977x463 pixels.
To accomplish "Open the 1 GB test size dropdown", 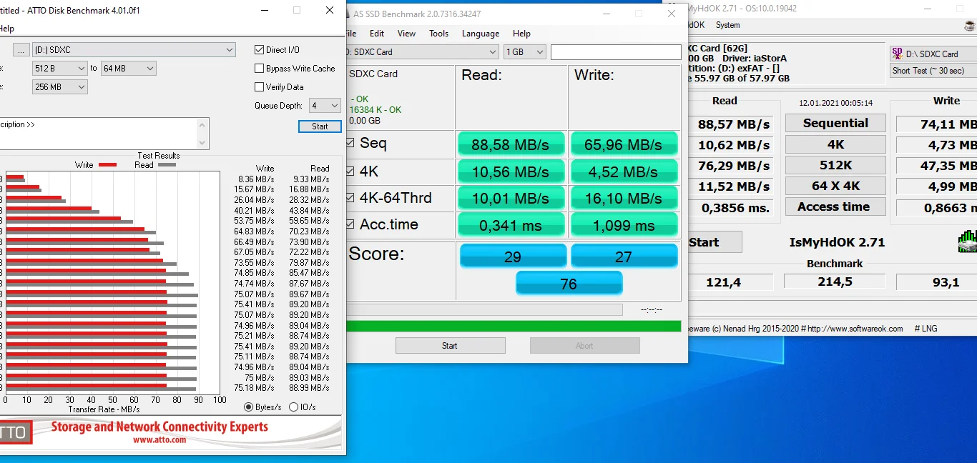I will point(525,52).
